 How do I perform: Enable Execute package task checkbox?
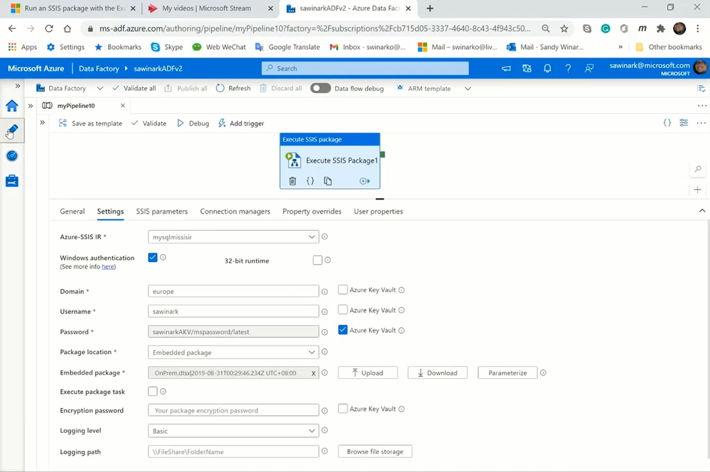pos(153,391)
